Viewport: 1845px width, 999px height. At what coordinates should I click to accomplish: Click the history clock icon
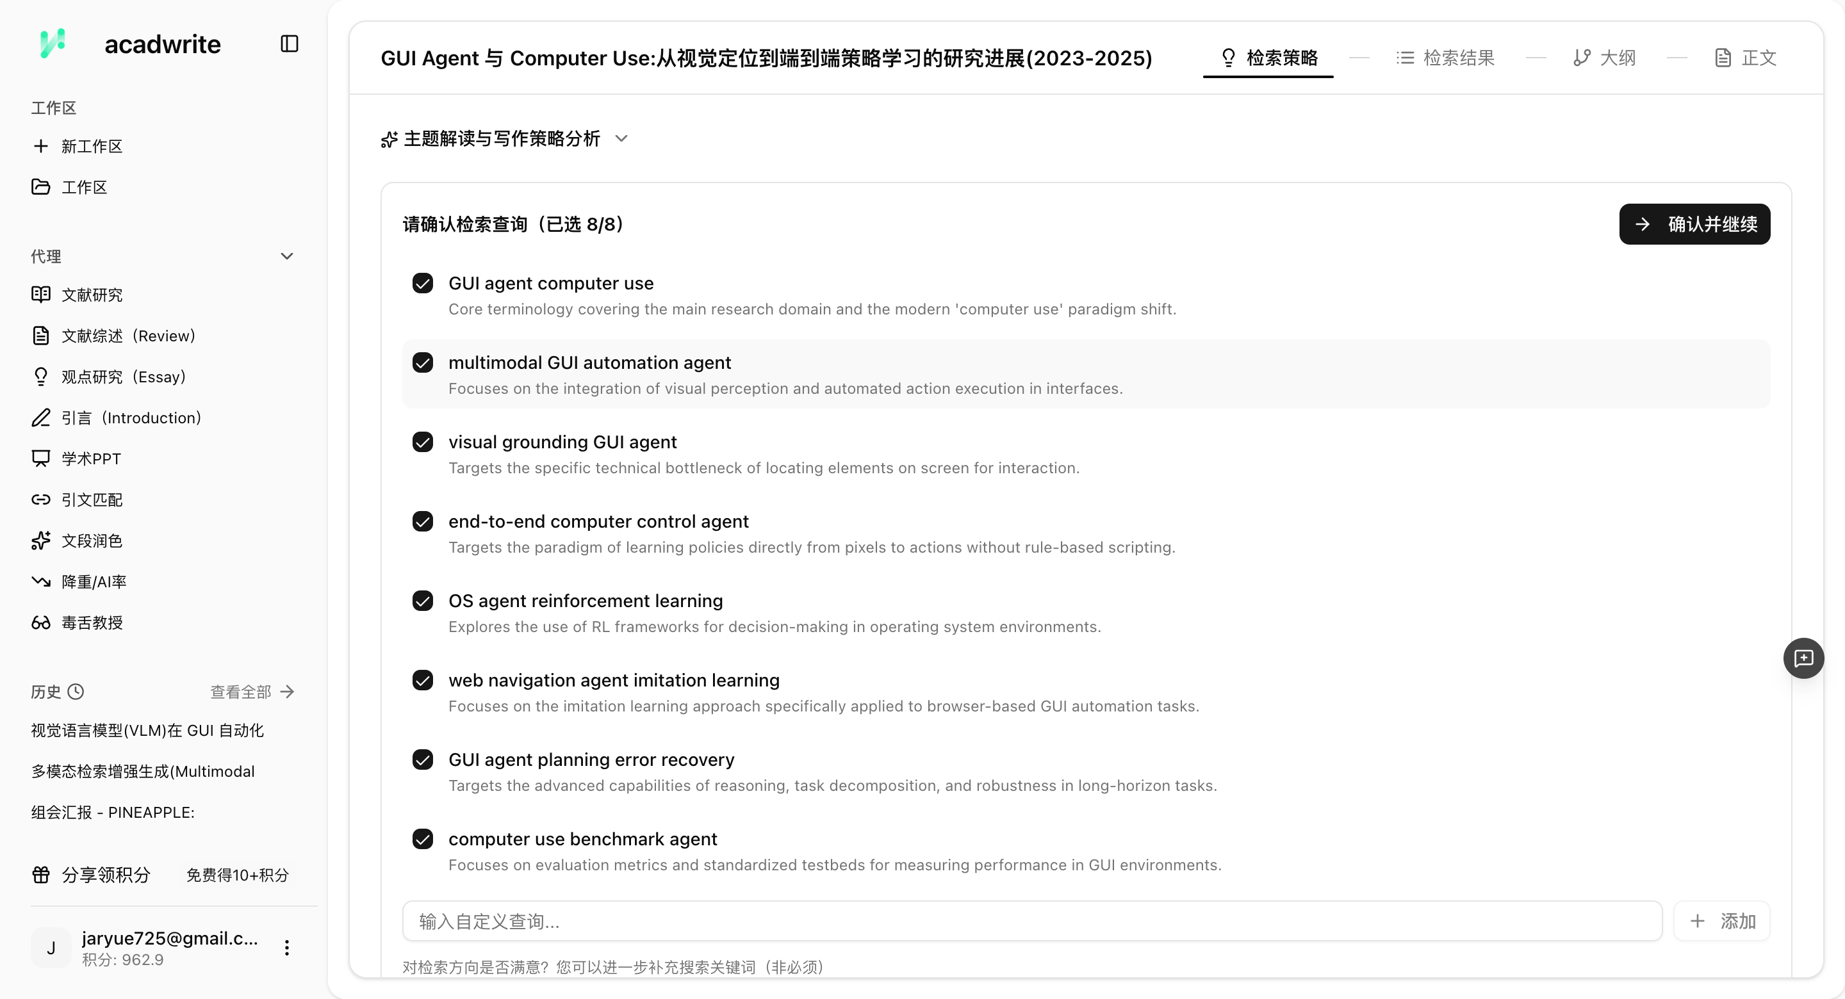(x=75, y=692)
